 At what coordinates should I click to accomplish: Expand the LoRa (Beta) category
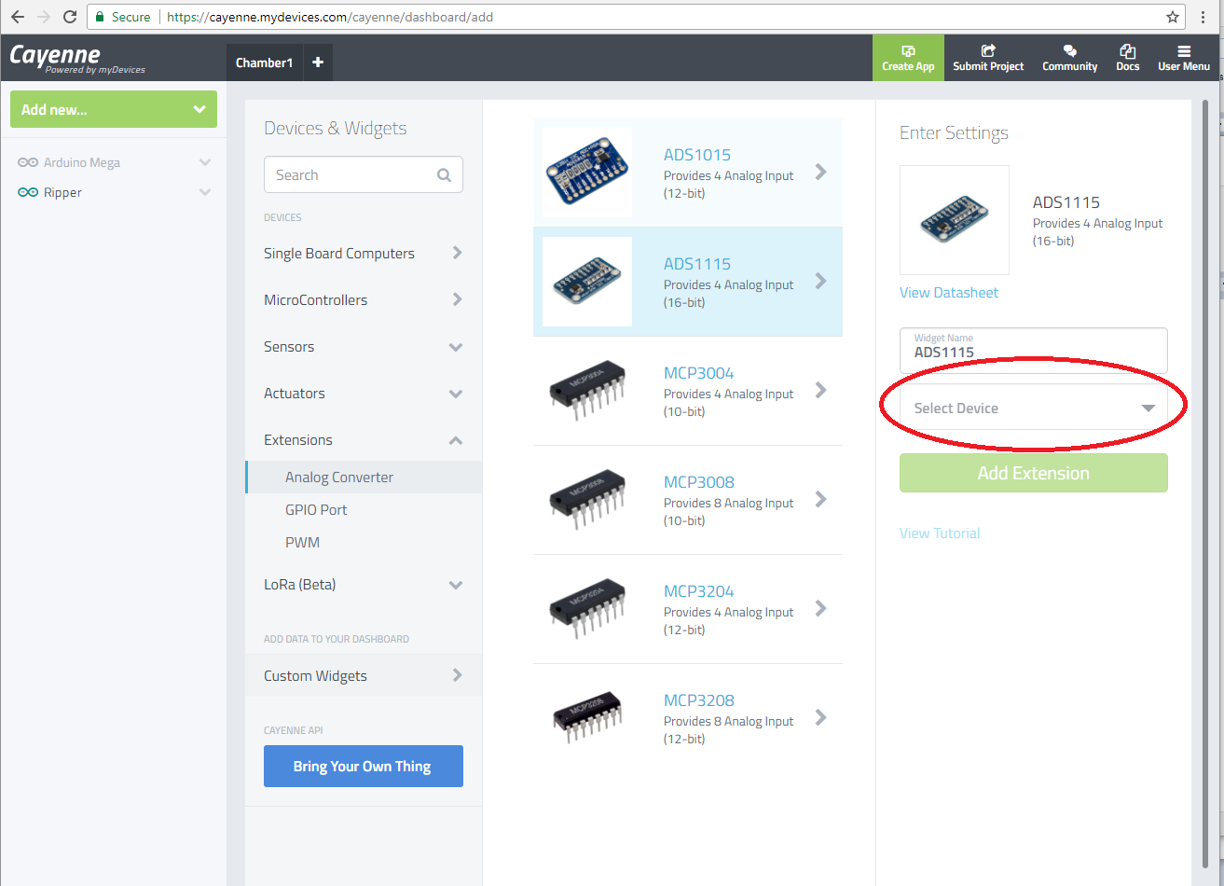click(x=364, y=585)
